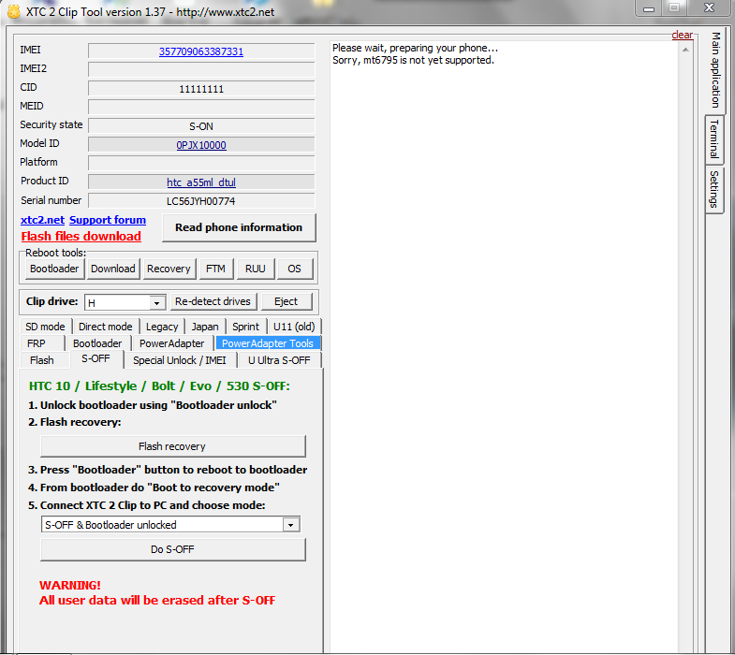
Task: Switch to Direct mode tab
Action: tap(106, 327)
